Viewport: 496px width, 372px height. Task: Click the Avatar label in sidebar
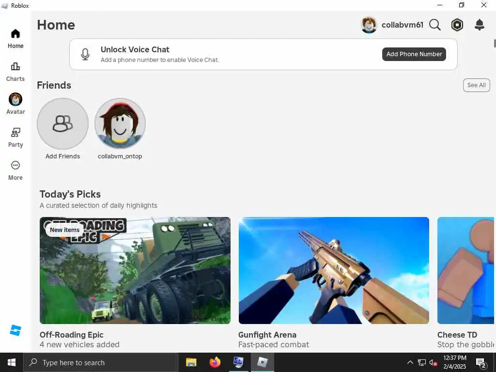(15, 112)
